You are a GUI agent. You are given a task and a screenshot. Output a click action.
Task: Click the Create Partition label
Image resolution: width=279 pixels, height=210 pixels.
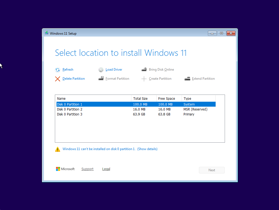point(160,79)
